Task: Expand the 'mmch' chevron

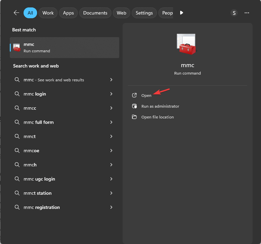Action: (x=111, y=165)
